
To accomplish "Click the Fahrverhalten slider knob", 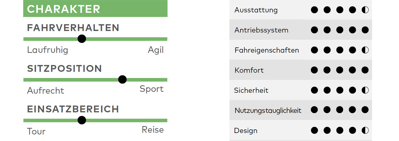I will (x=82, y=39).
